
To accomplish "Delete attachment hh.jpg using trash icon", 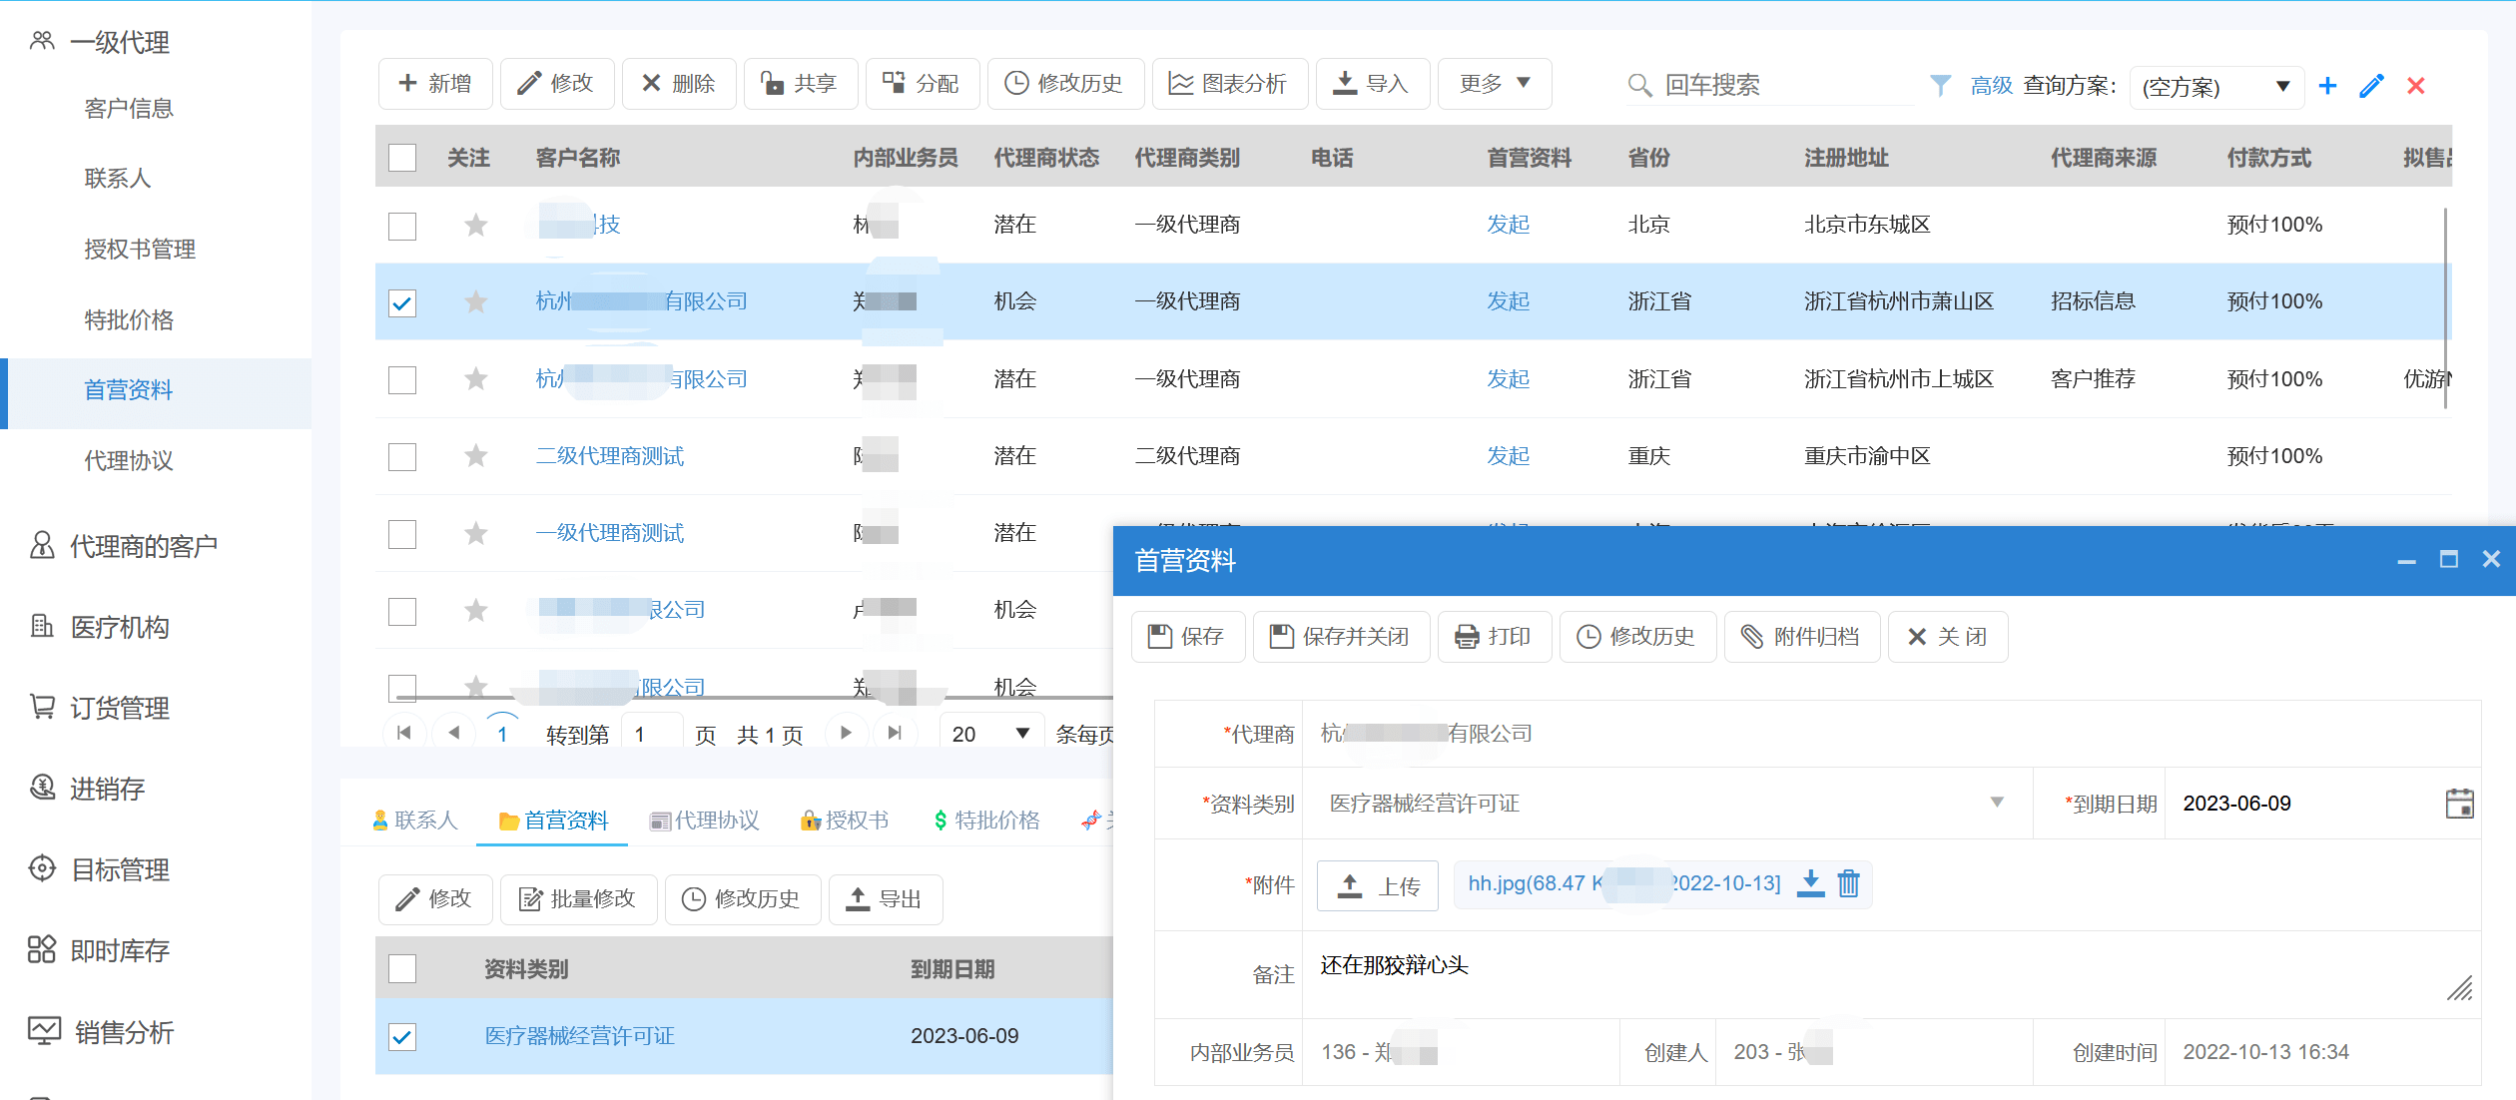I will pos(1848,884).
